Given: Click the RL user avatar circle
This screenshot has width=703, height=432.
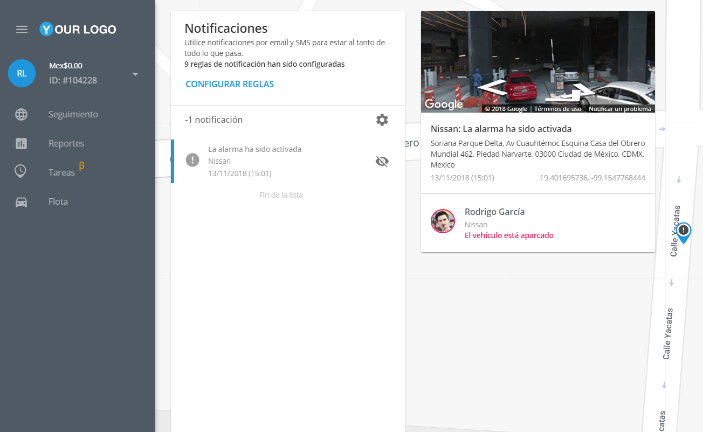Looking at the screenshot, I should pyautogui.click(x=22, y=73).
